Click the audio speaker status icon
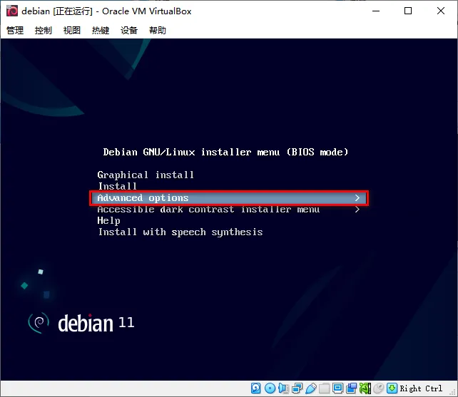 pyautogui.click(x=283, y=388)
